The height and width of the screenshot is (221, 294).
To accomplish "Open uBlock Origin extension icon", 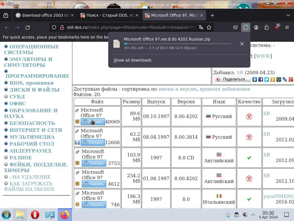I will 277,27.
